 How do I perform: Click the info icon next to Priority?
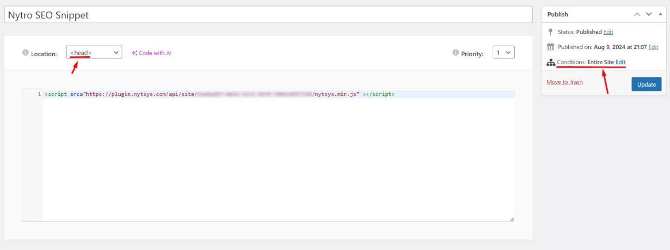point(455,53)
